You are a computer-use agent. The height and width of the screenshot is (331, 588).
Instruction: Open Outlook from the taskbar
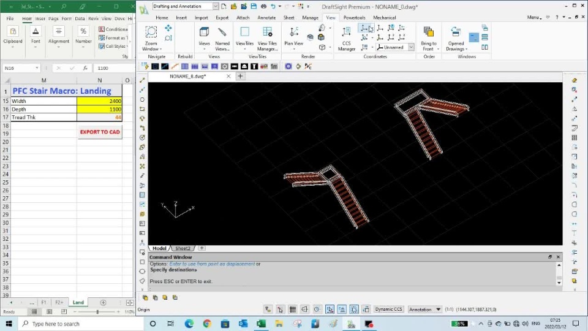click(x=243, y=324)
